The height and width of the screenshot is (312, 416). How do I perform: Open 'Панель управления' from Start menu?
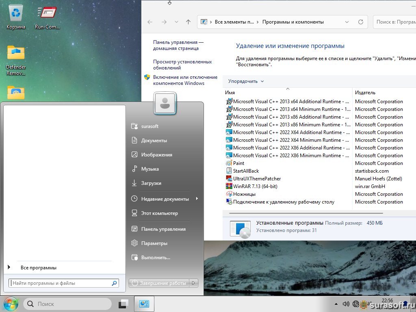[x=163, y=229]
